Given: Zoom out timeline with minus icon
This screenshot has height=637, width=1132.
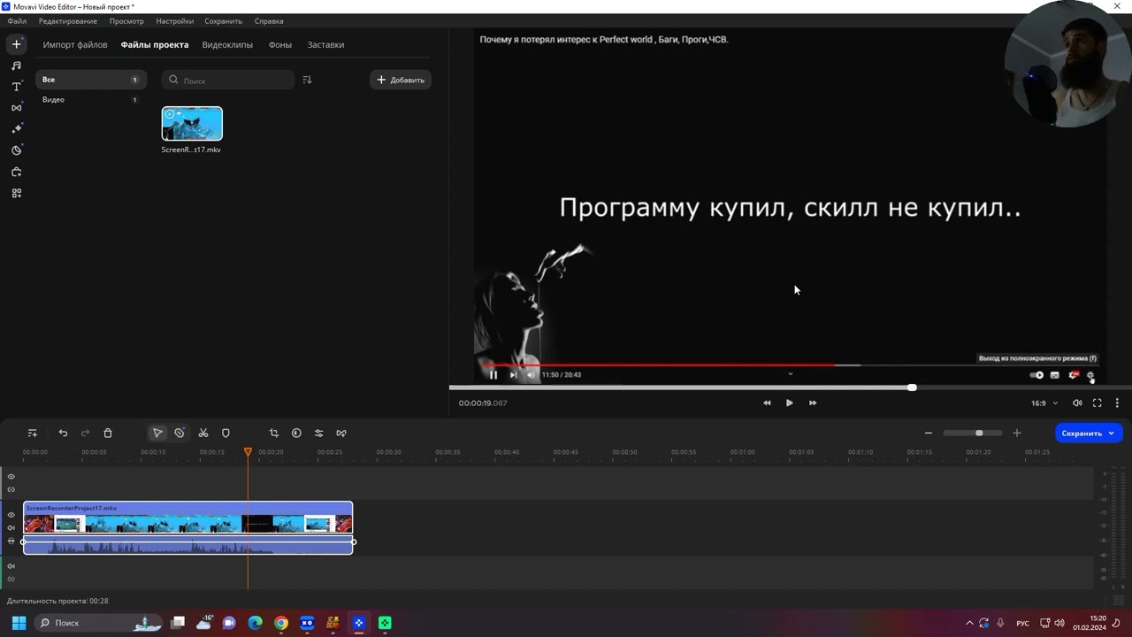Looking at the screenshot, I should click(928, 433).
